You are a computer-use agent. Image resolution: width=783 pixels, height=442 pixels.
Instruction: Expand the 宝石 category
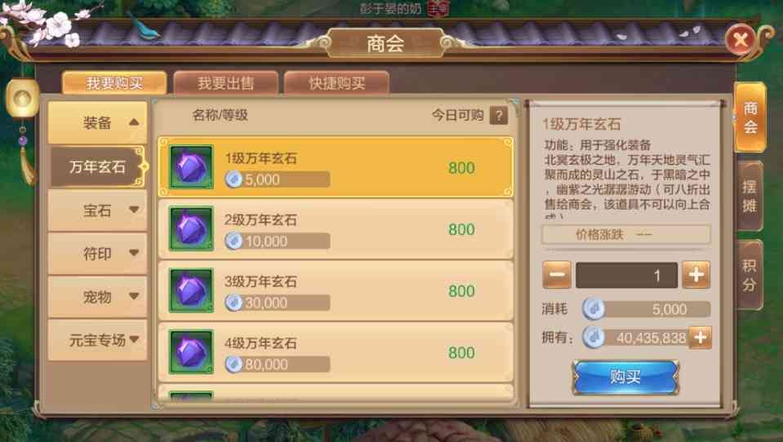click(98, 210)
